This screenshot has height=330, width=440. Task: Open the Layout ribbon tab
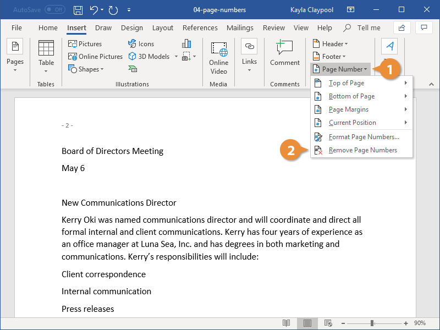(x=163, y=28)
